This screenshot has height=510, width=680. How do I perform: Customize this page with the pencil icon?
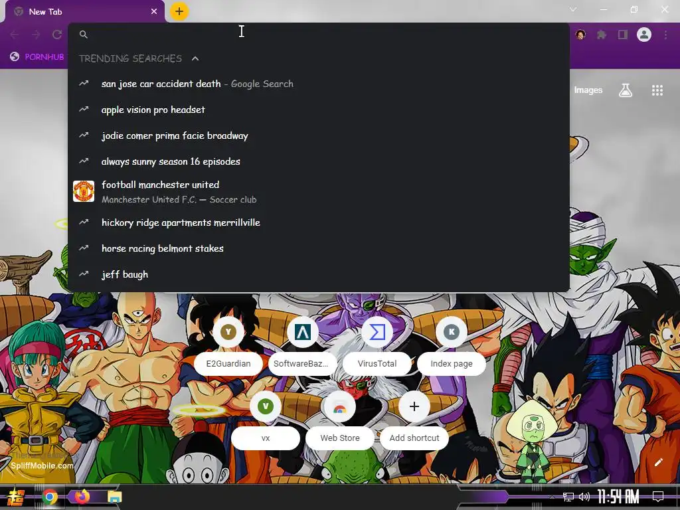tap(658, 462)
